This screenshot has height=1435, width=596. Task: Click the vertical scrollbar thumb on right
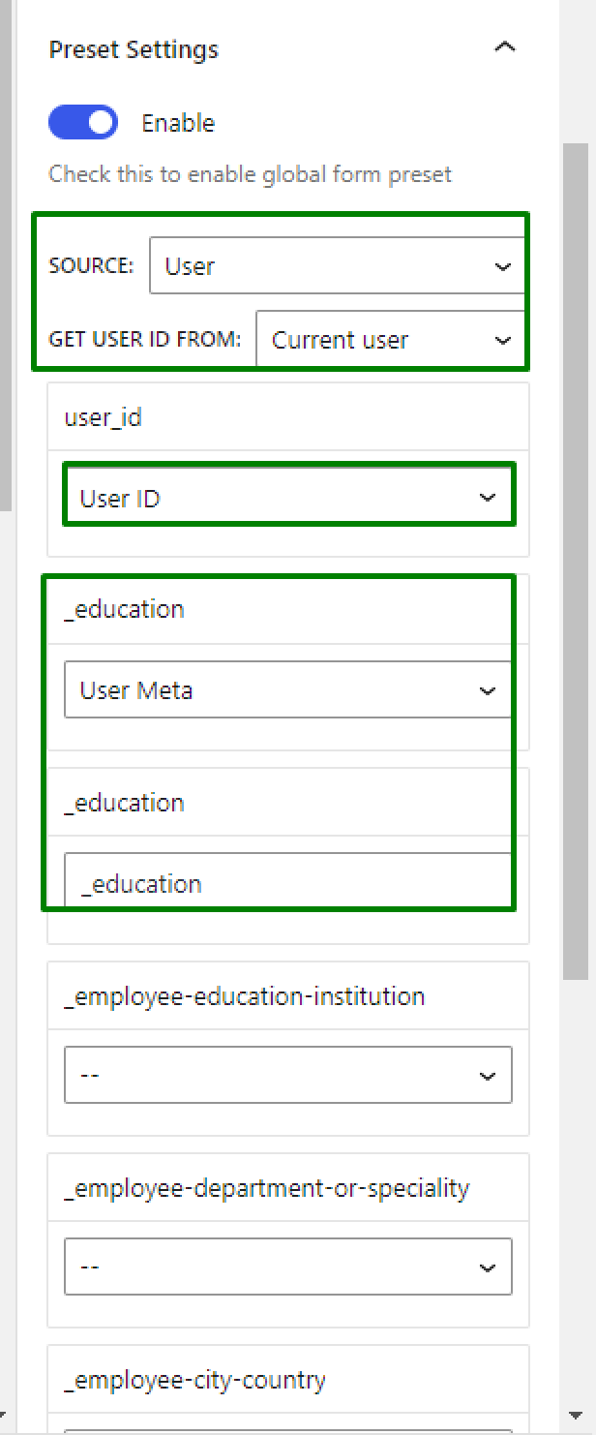(x=576, y=562)
